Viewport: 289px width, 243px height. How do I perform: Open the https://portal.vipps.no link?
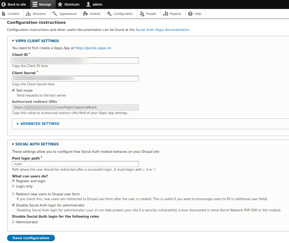coord(93,48)
